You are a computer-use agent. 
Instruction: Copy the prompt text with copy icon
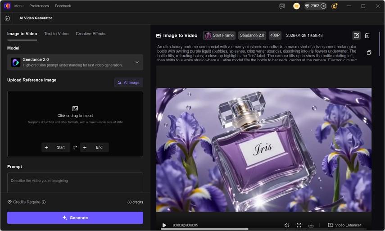[369, 53]
